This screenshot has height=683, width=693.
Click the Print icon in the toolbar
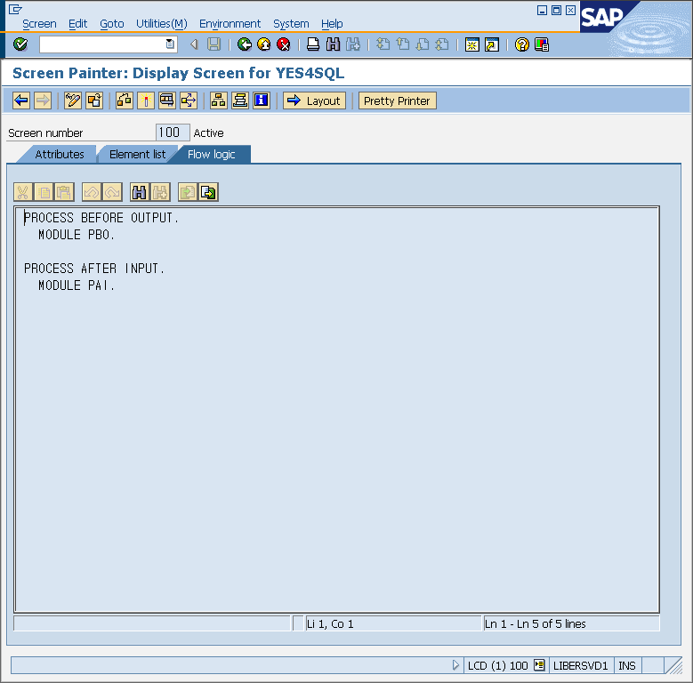[313, 44]
